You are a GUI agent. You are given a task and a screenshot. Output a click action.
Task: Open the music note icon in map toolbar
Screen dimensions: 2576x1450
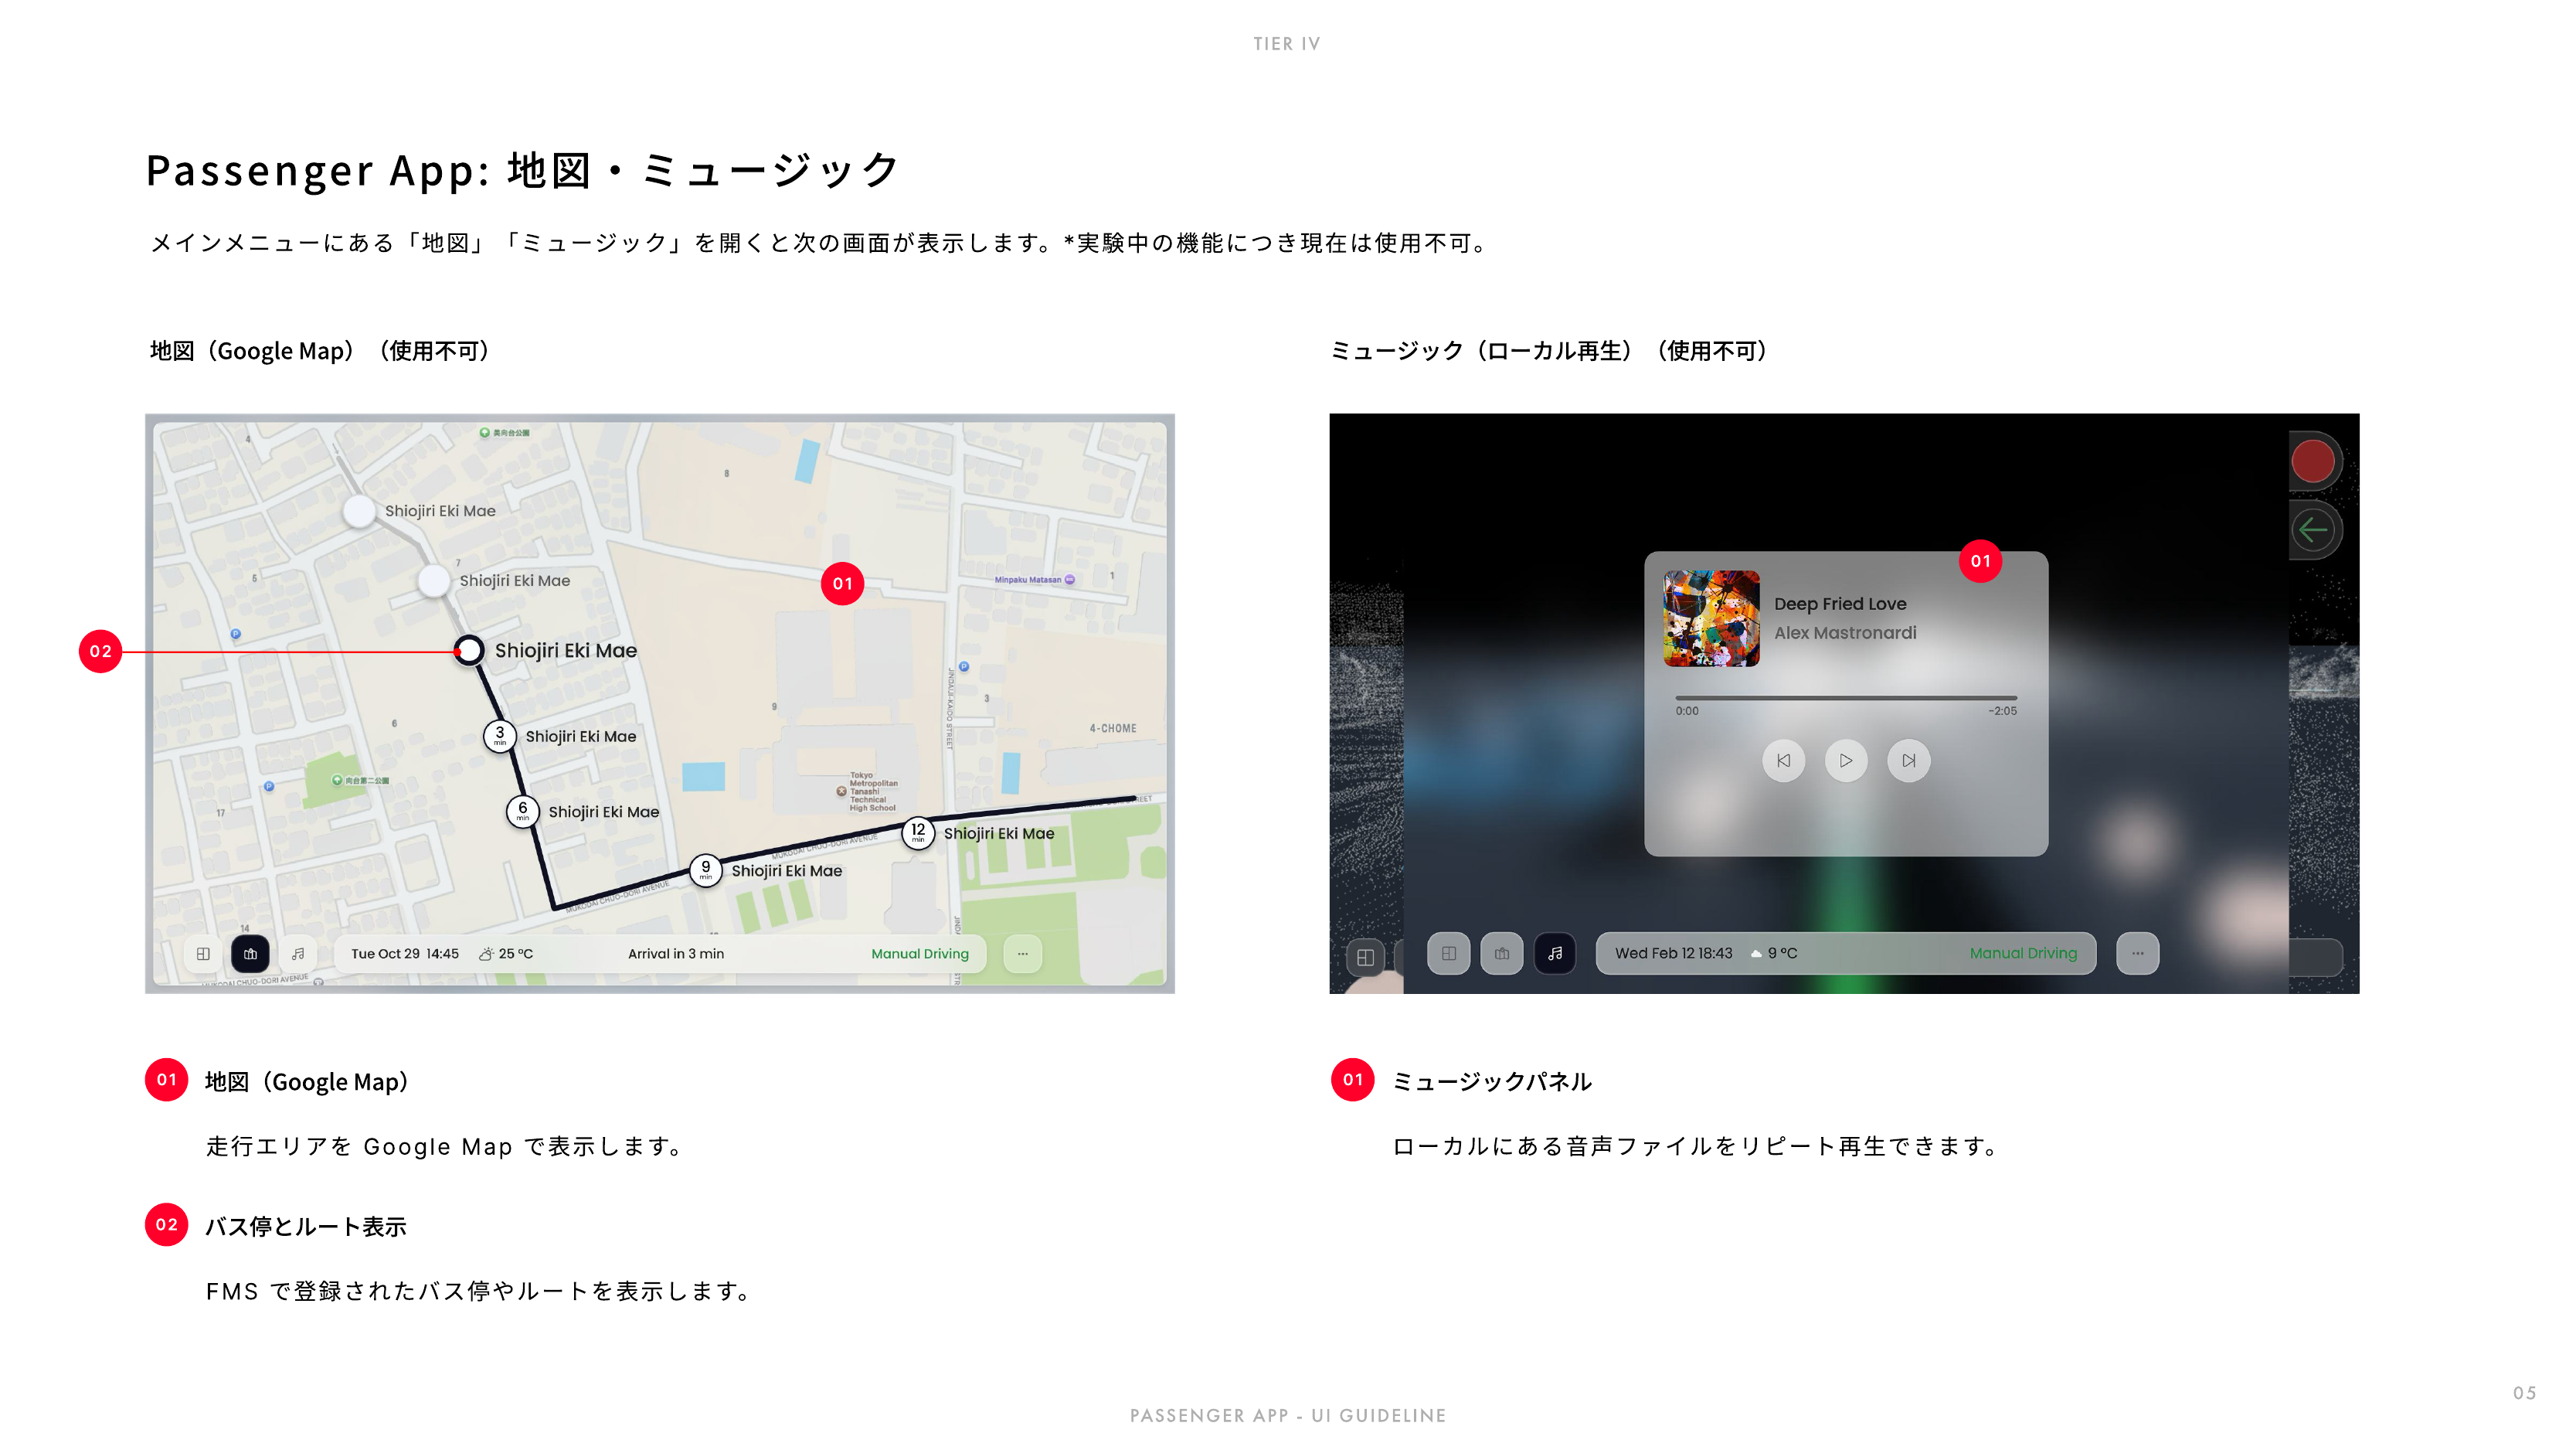(x=298, y=954)
